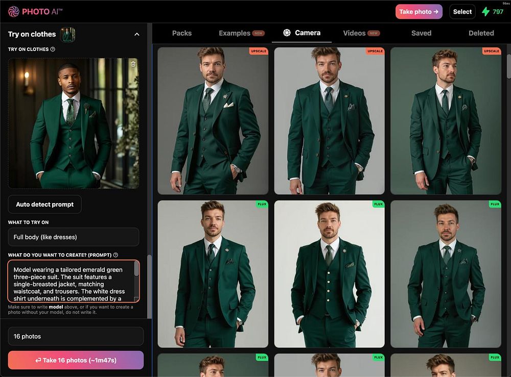
Task: Click the NEW badge beside Examples
Action: 259,33
